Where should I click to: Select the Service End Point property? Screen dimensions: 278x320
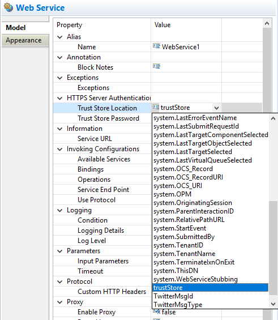point(102,190)
